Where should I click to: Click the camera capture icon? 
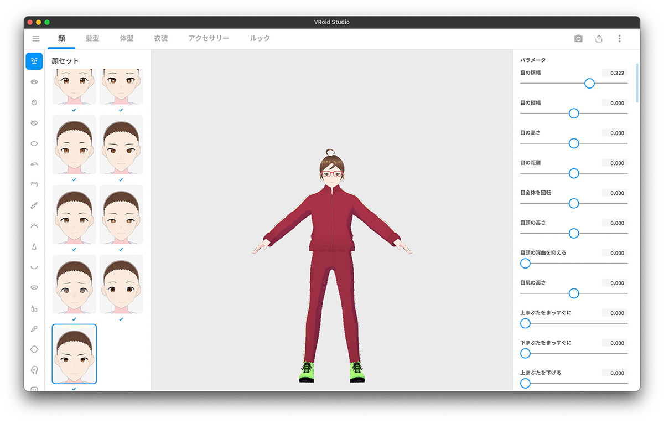(578, 39)
